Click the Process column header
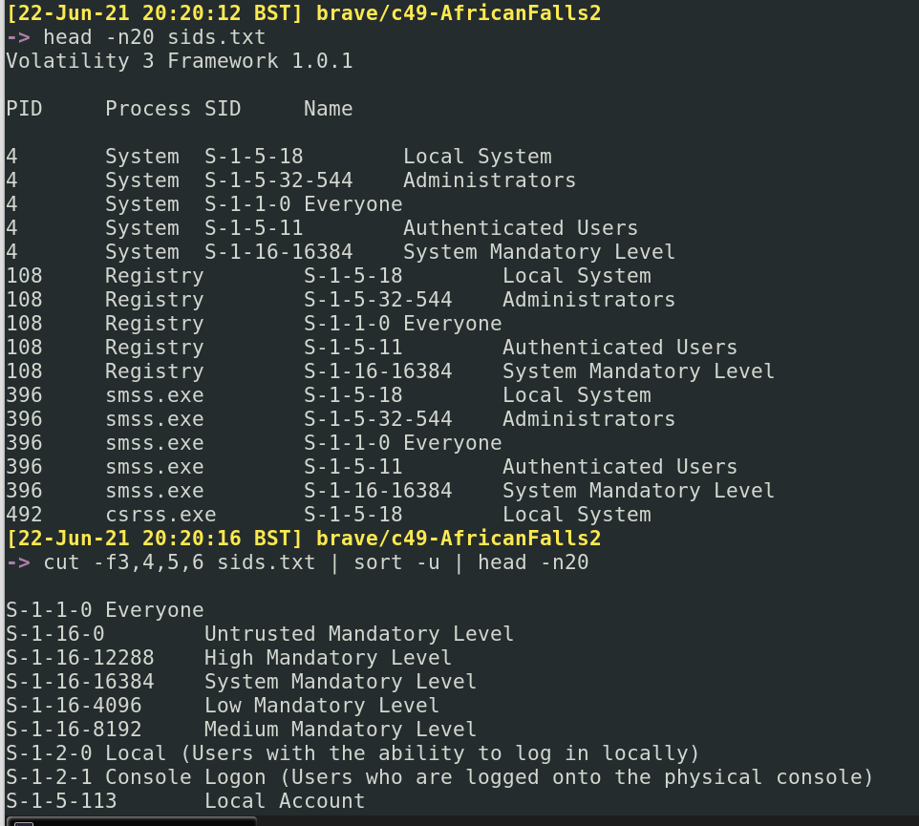 [148, 109]
